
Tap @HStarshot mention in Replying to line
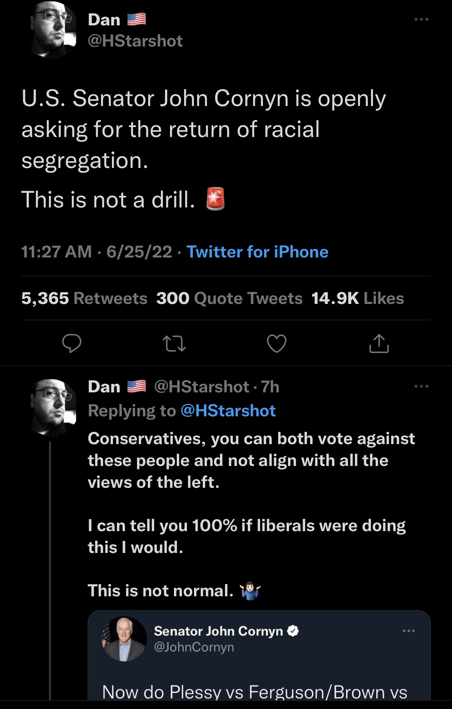point(228,411)
